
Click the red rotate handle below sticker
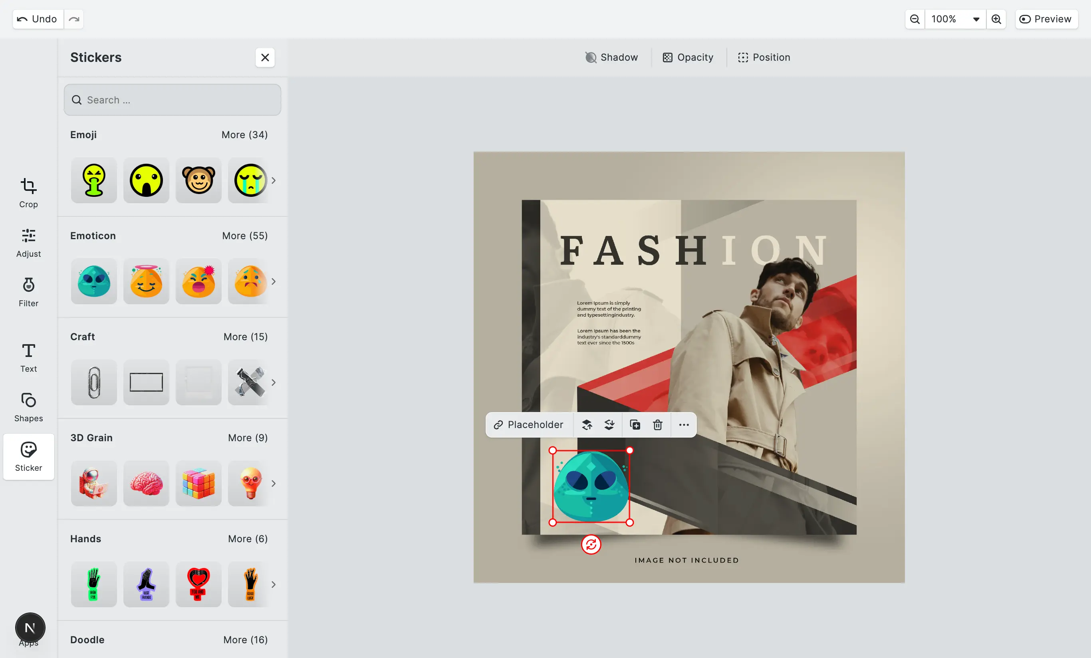591,545
